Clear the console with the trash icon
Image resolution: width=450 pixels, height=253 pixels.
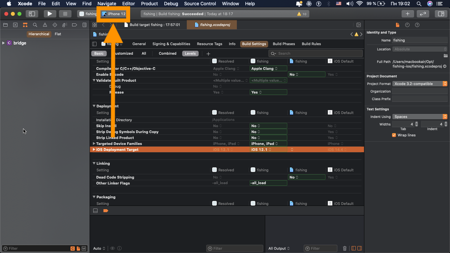[345, 248]
